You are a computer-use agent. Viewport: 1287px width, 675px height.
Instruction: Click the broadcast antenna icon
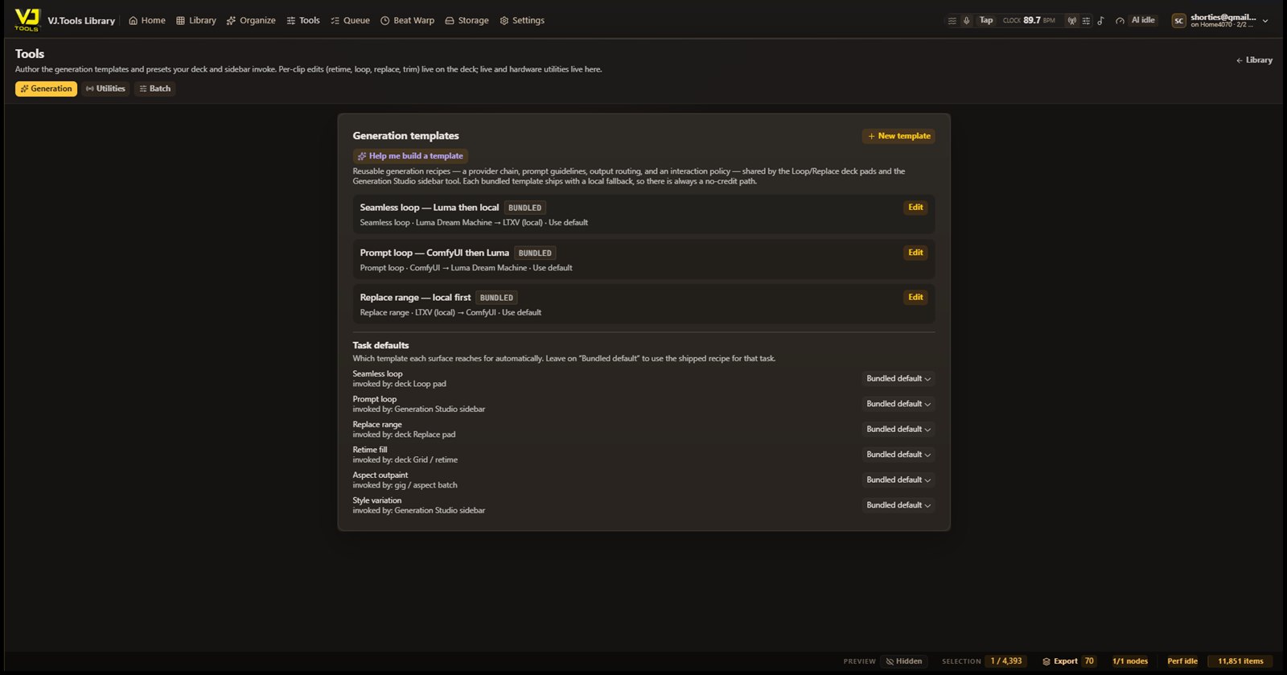pos(1071,21)
